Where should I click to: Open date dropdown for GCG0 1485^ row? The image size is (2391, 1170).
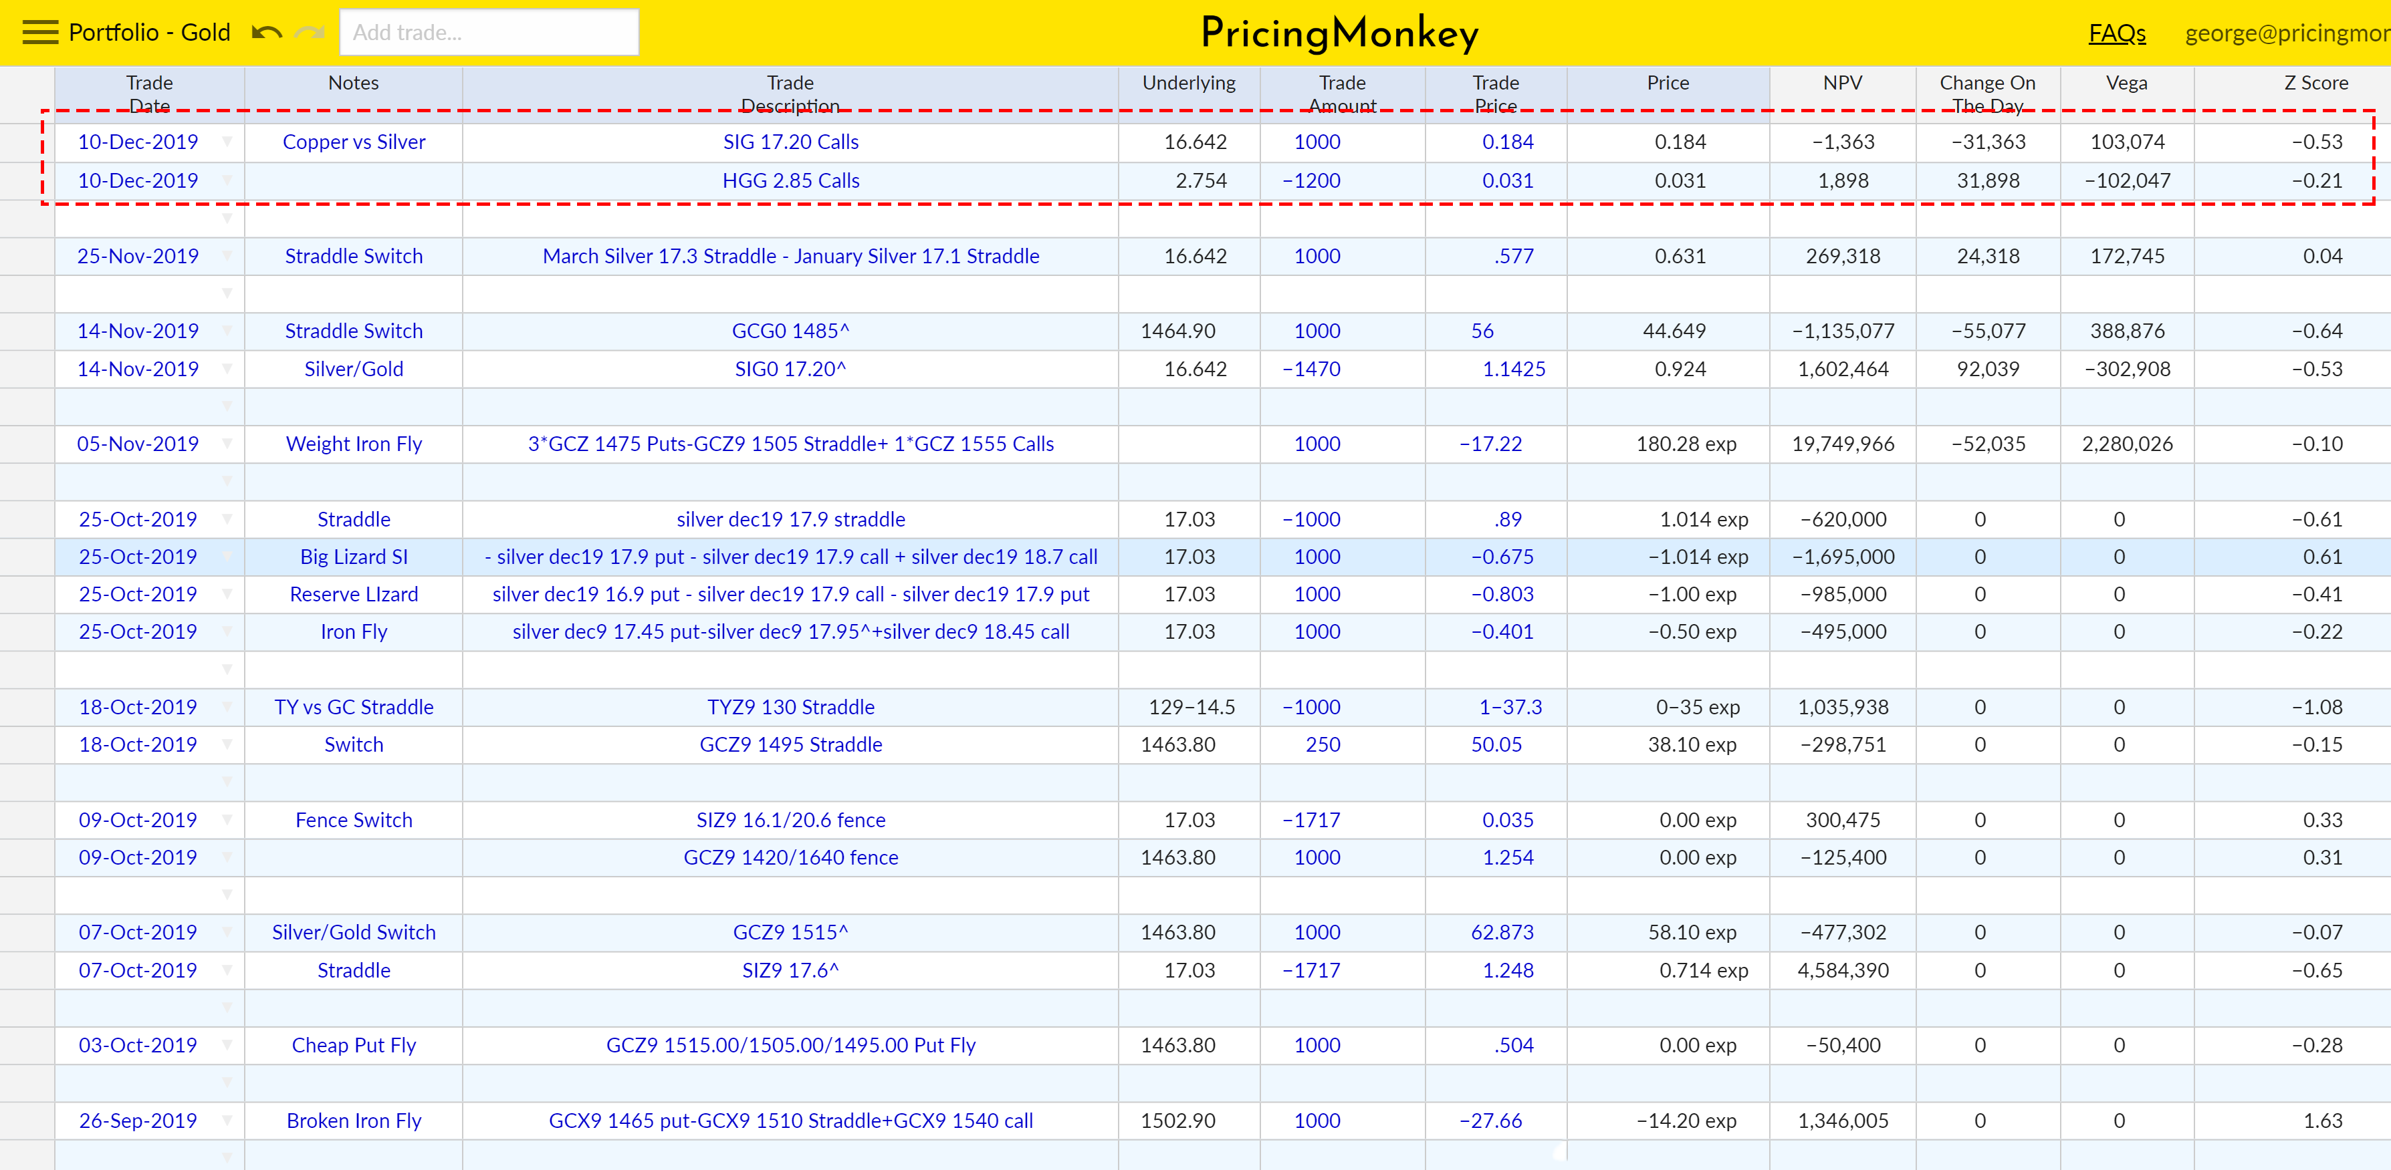(227, 331)
